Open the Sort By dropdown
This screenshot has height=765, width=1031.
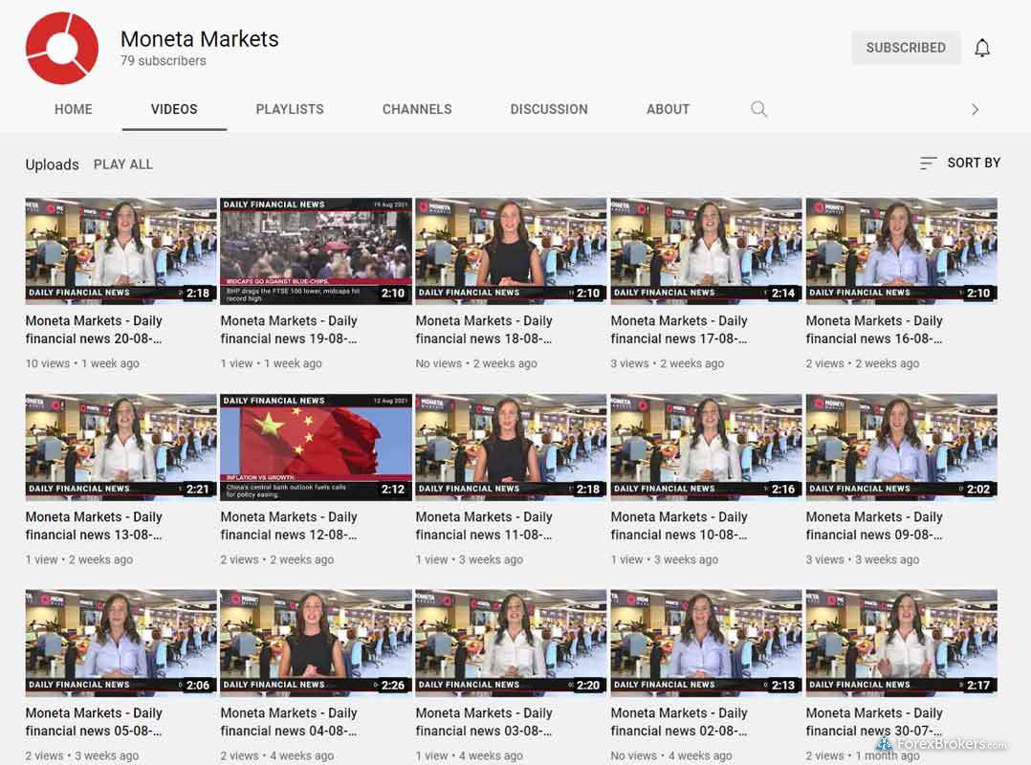(x=960, y=163)
